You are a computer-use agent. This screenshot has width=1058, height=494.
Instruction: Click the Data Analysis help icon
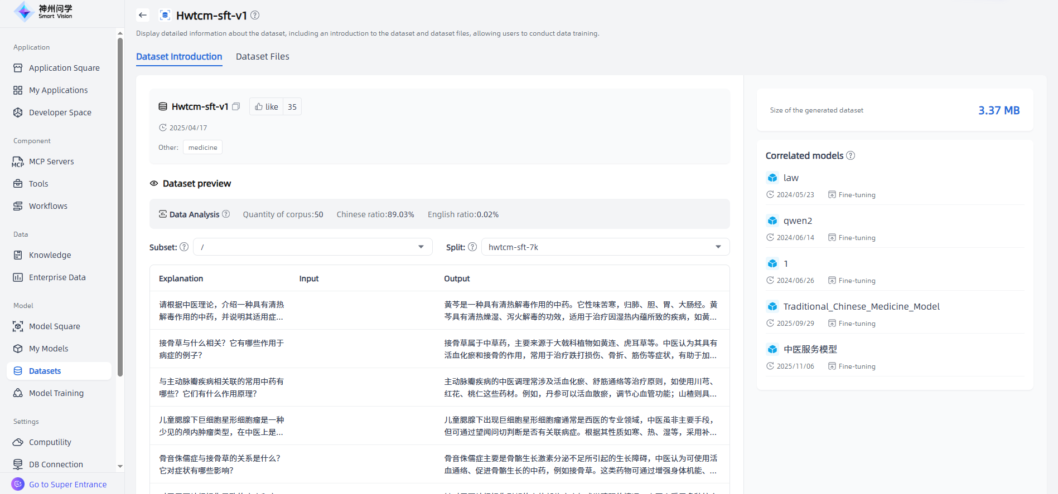pos(226,214)
